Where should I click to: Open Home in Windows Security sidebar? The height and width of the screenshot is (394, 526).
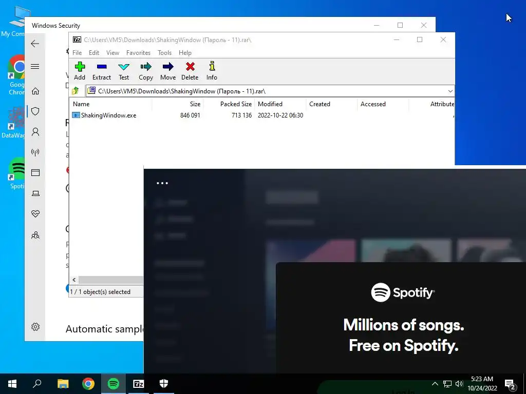(35, 91)
